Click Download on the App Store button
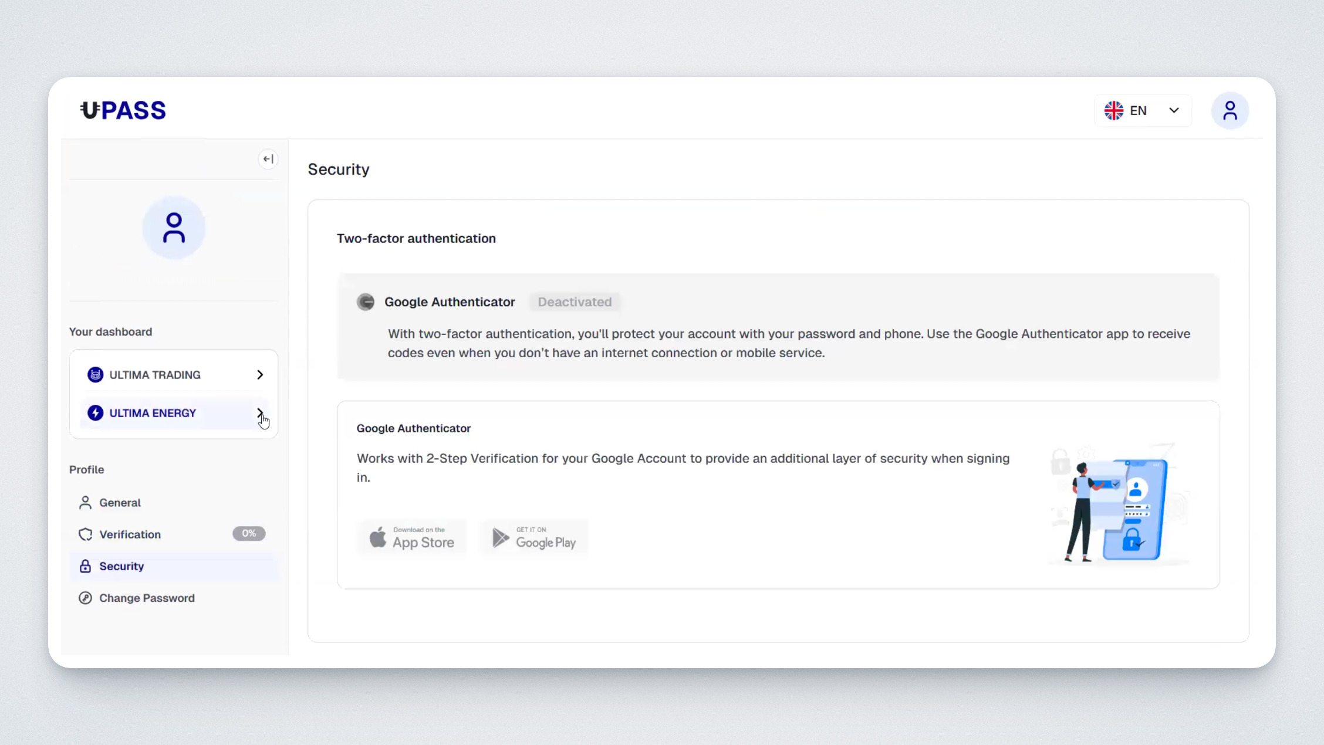 412,537
